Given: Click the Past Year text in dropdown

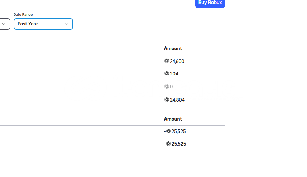Looking at the screenshot, I should [x=28, y=24].
